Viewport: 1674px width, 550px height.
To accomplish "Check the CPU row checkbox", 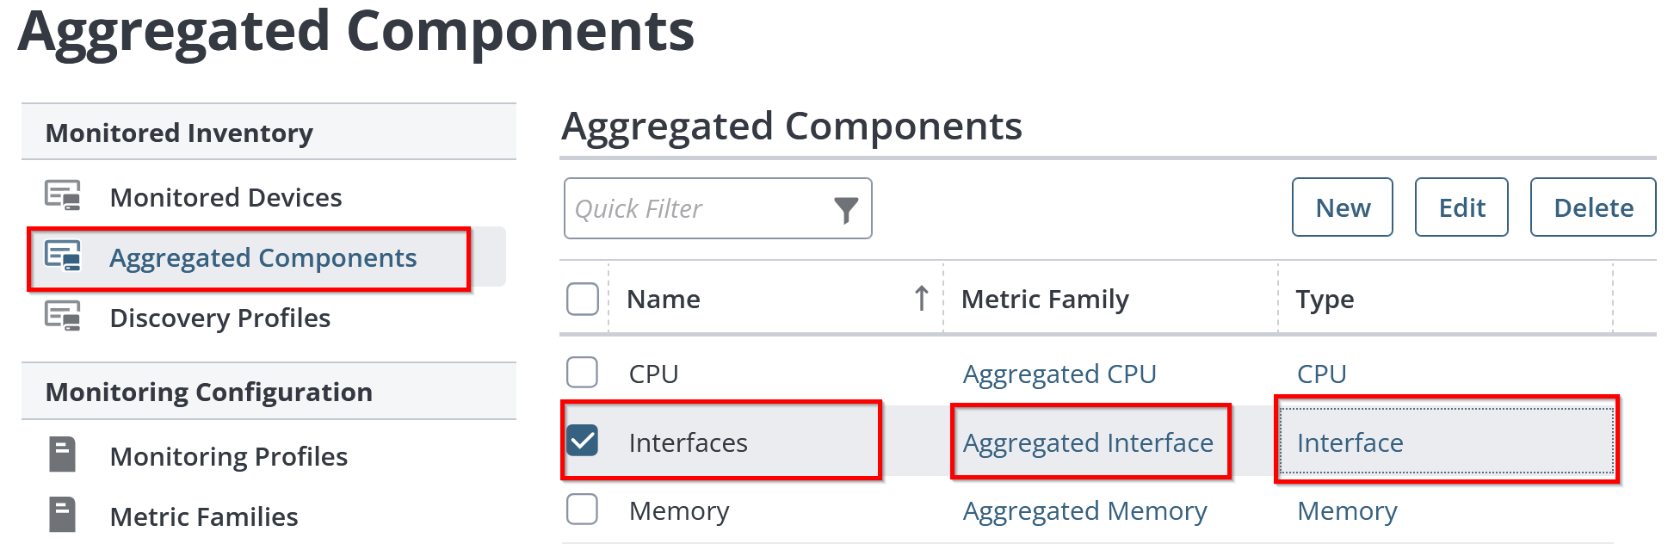I will [583, 373].
